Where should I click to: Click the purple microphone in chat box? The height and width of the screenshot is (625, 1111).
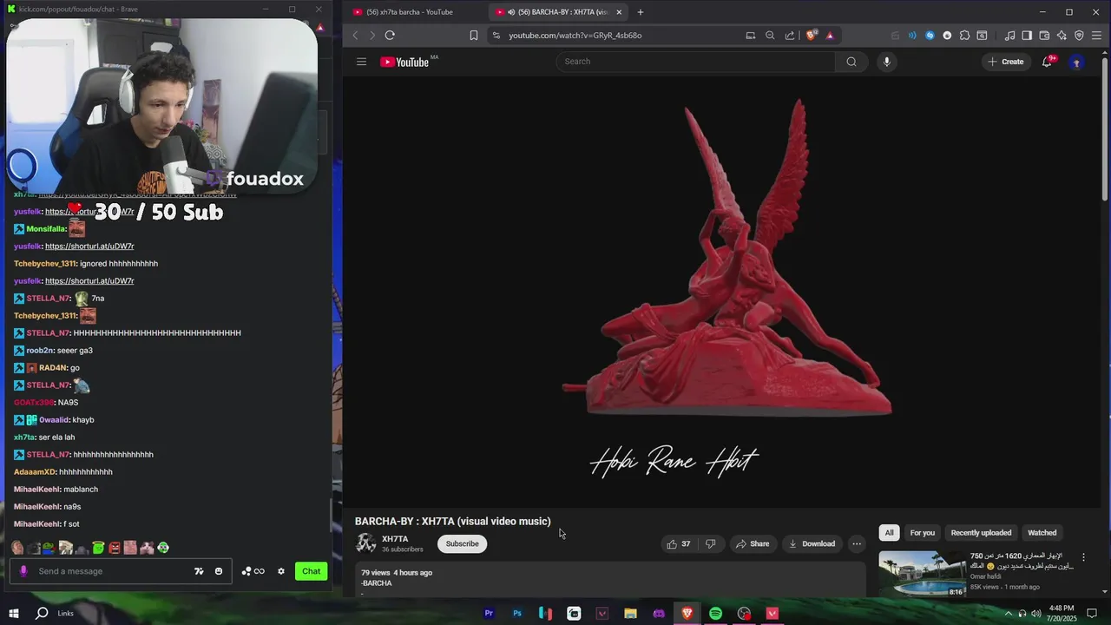click(23, 571)
